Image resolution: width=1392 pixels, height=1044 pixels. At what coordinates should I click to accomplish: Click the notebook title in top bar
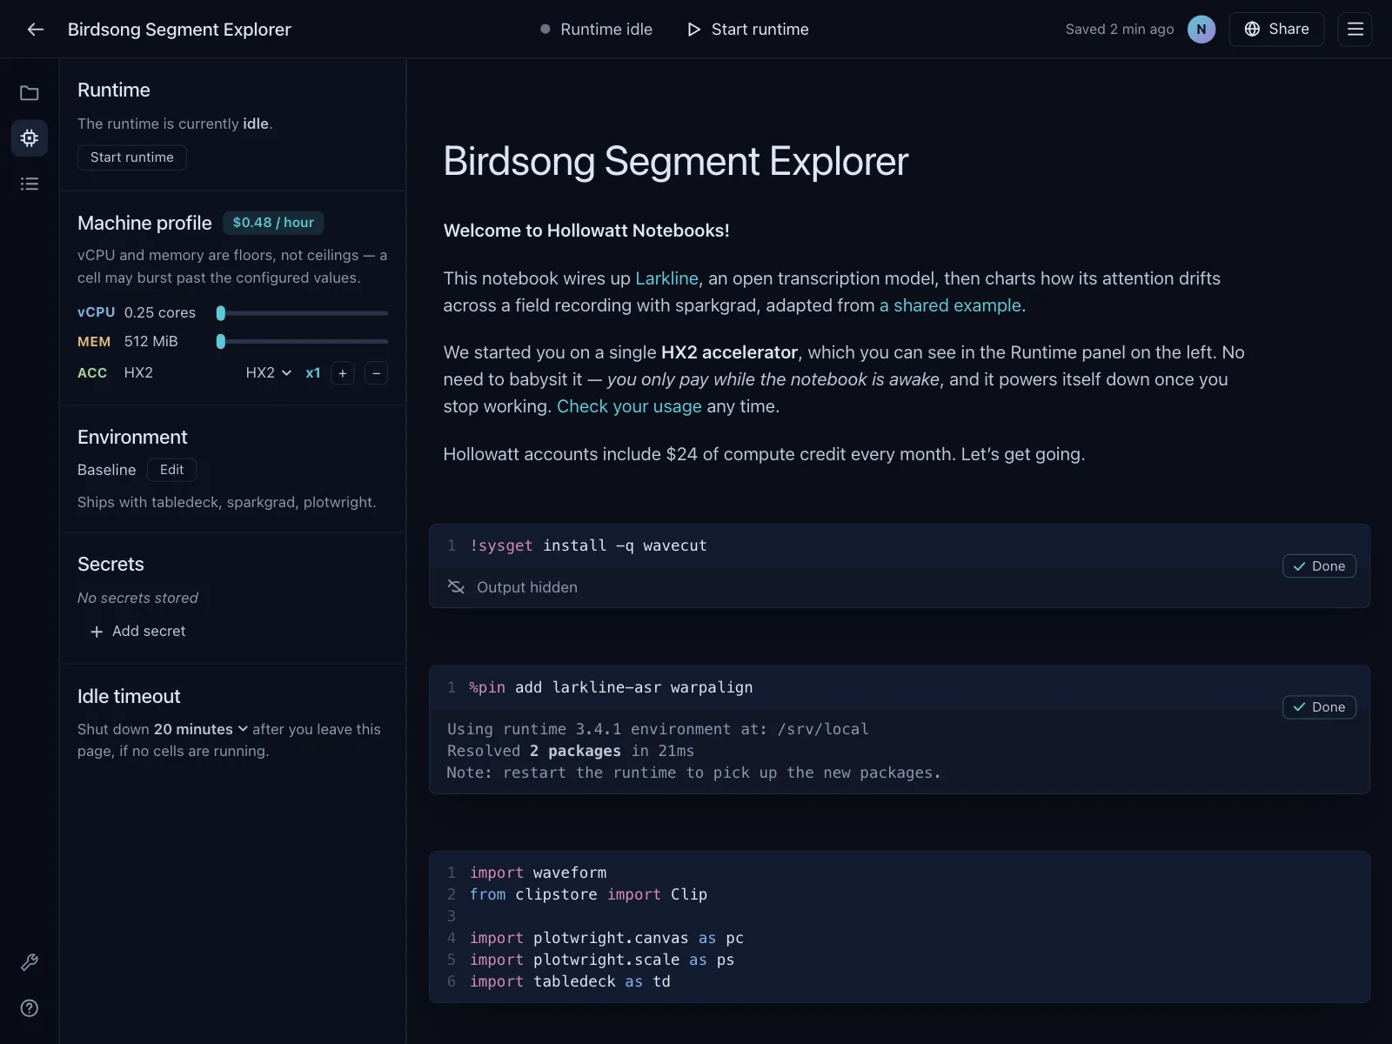[179, 30]
